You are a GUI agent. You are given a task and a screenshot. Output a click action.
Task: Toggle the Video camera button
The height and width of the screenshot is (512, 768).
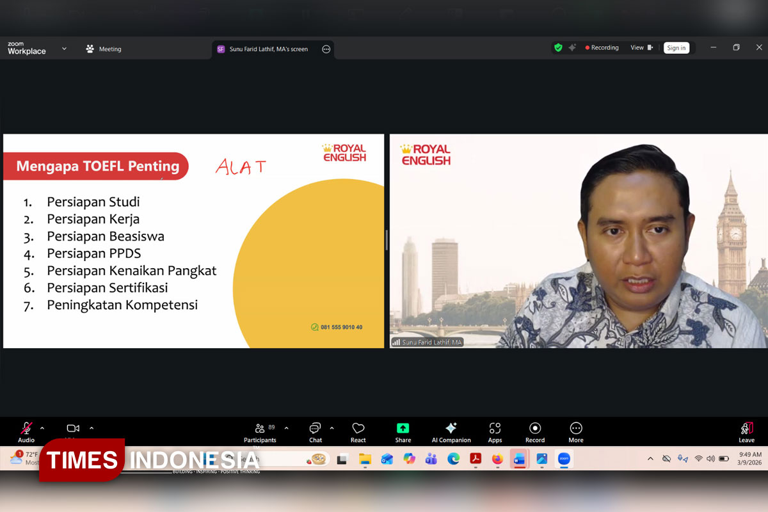pos(73,428)
